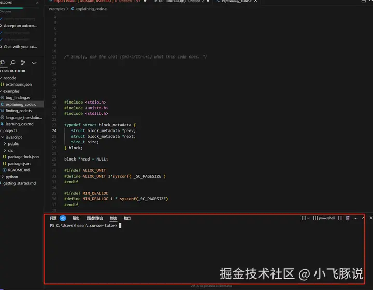The image size is (373, 290).
Task: Open the Explorer view icon
Action: click(3, 63)
